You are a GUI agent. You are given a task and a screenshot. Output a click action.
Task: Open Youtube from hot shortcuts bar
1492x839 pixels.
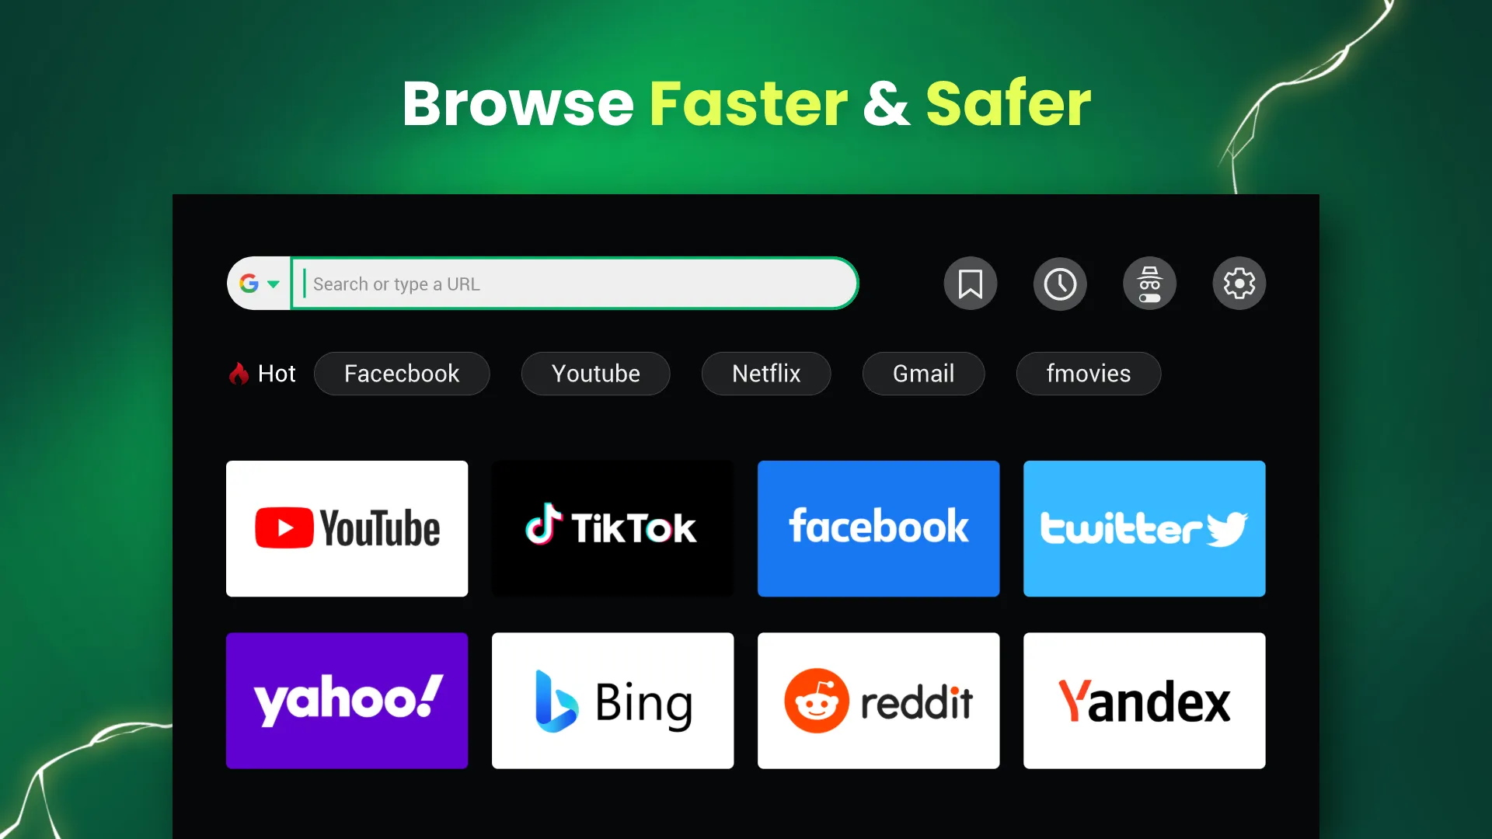[595, 373]
